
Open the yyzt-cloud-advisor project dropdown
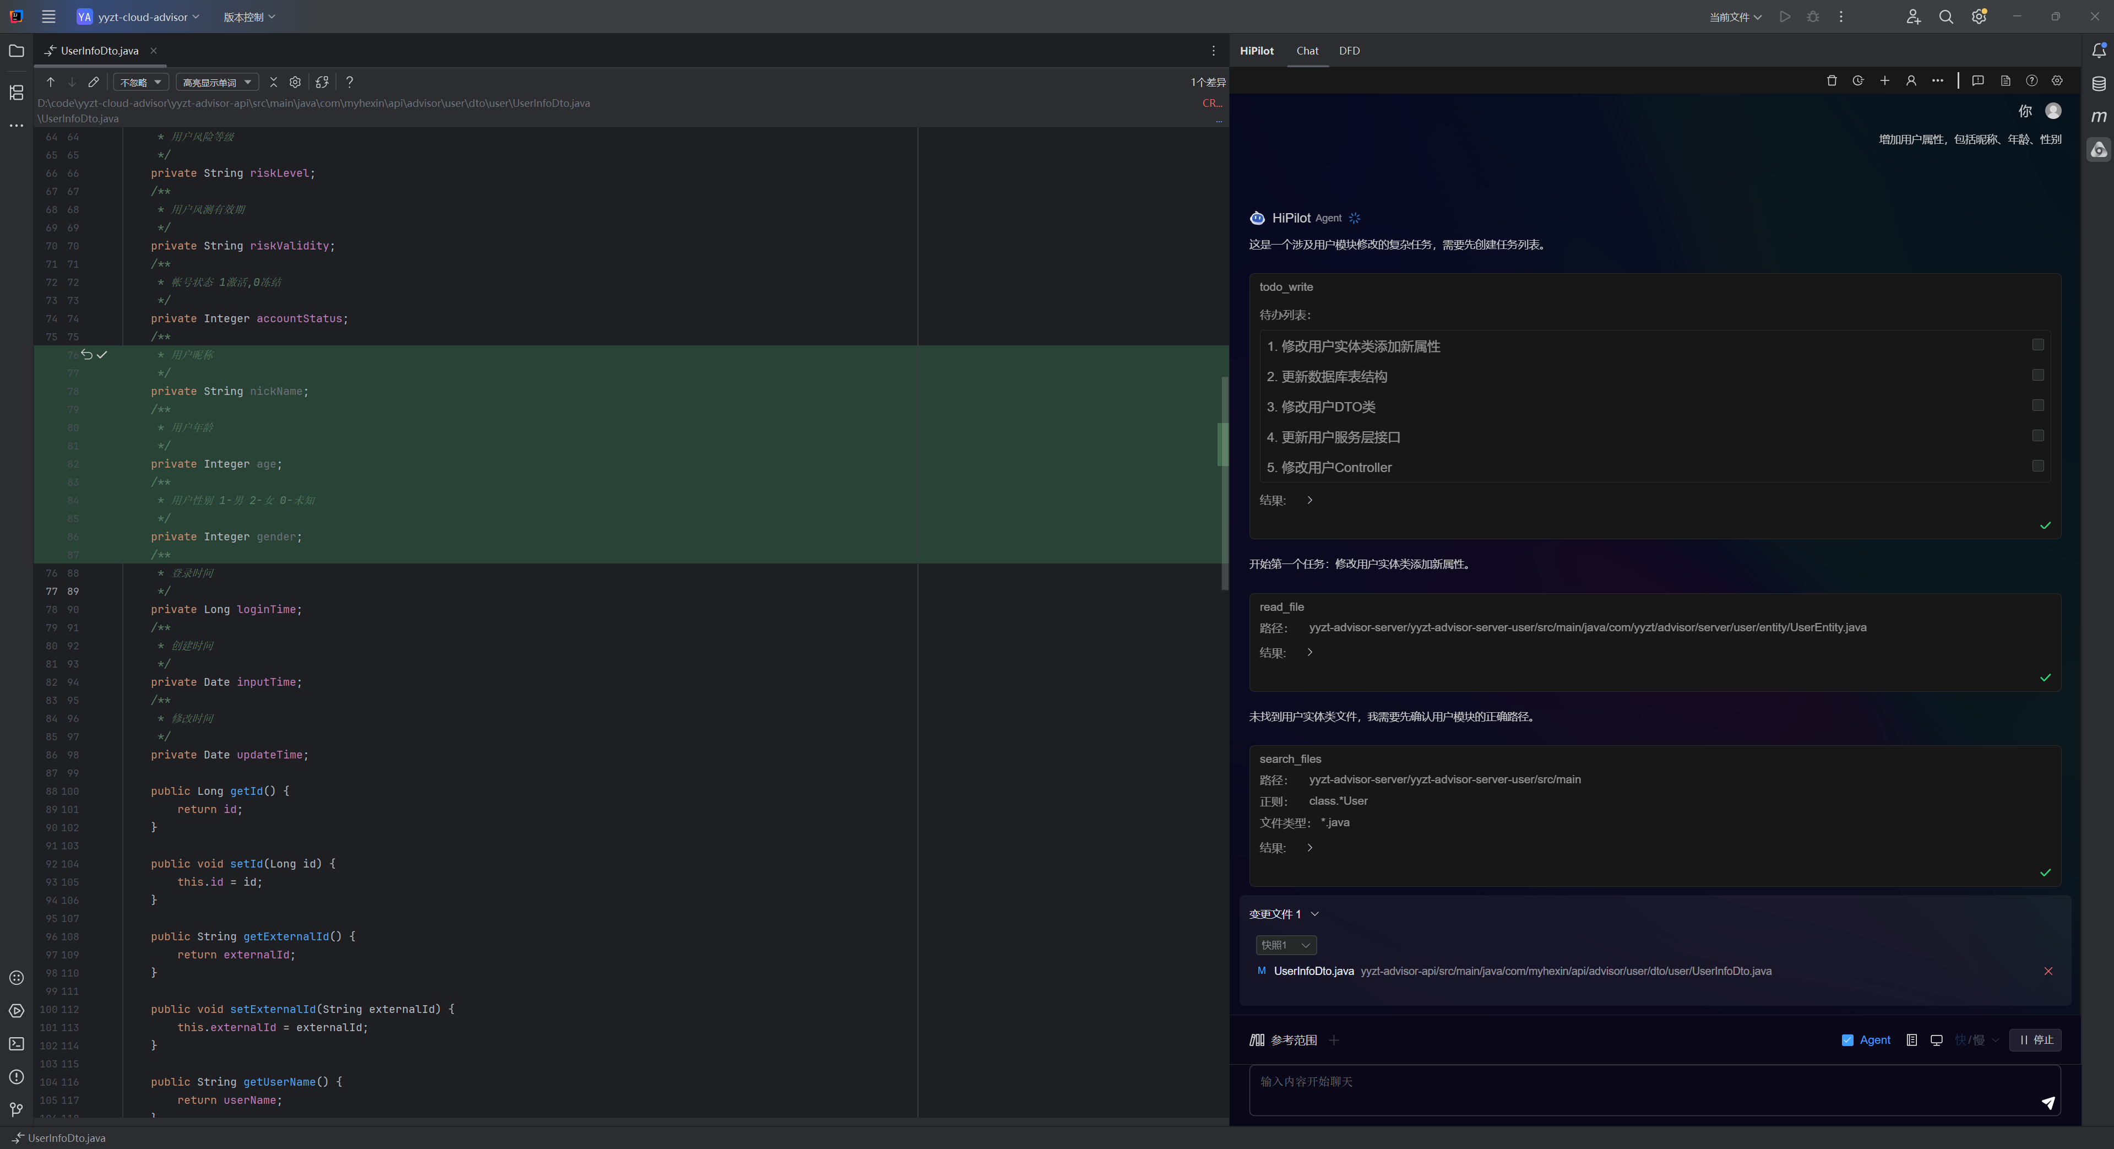click(x=138, y=17)
